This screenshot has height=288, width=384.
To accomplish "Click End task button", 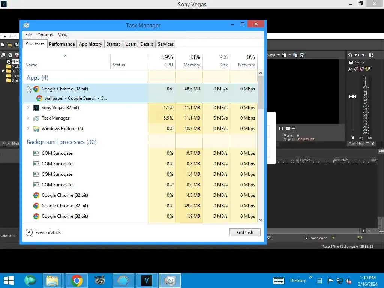I will tap(245, 232).
